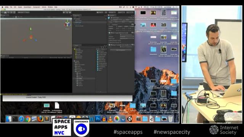Open Microsoft Word from the Dock
The height and width of the screenshot is (137, 244).
(x=91, y=119)
